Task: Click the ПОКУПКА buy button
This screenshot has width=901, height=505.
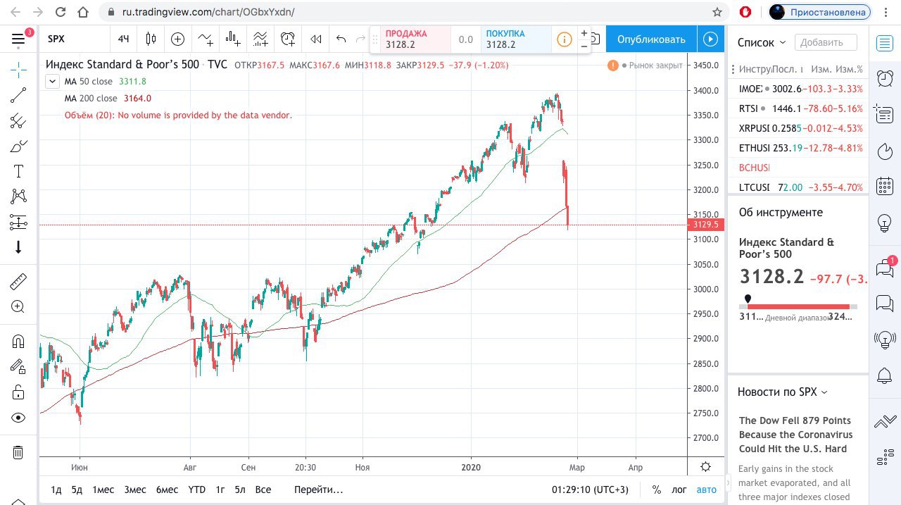Action: click(x=516, y=39)
